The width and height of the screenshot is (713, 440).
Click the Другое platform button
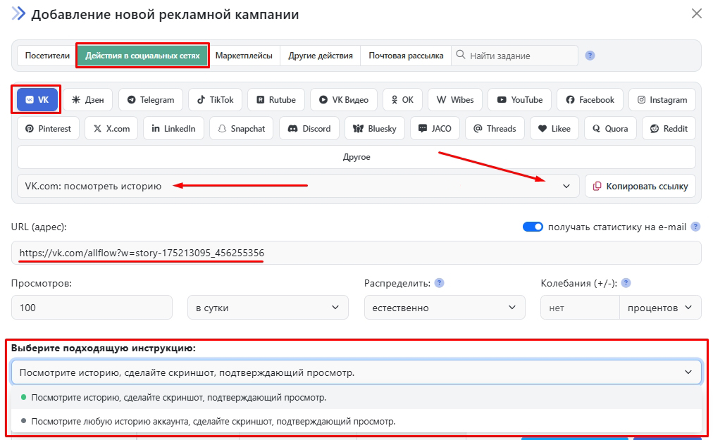tap(356, 157)
